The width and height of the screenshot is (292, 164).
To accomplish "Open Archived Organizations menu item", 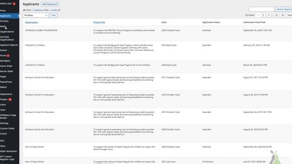I will pos(7,38).
